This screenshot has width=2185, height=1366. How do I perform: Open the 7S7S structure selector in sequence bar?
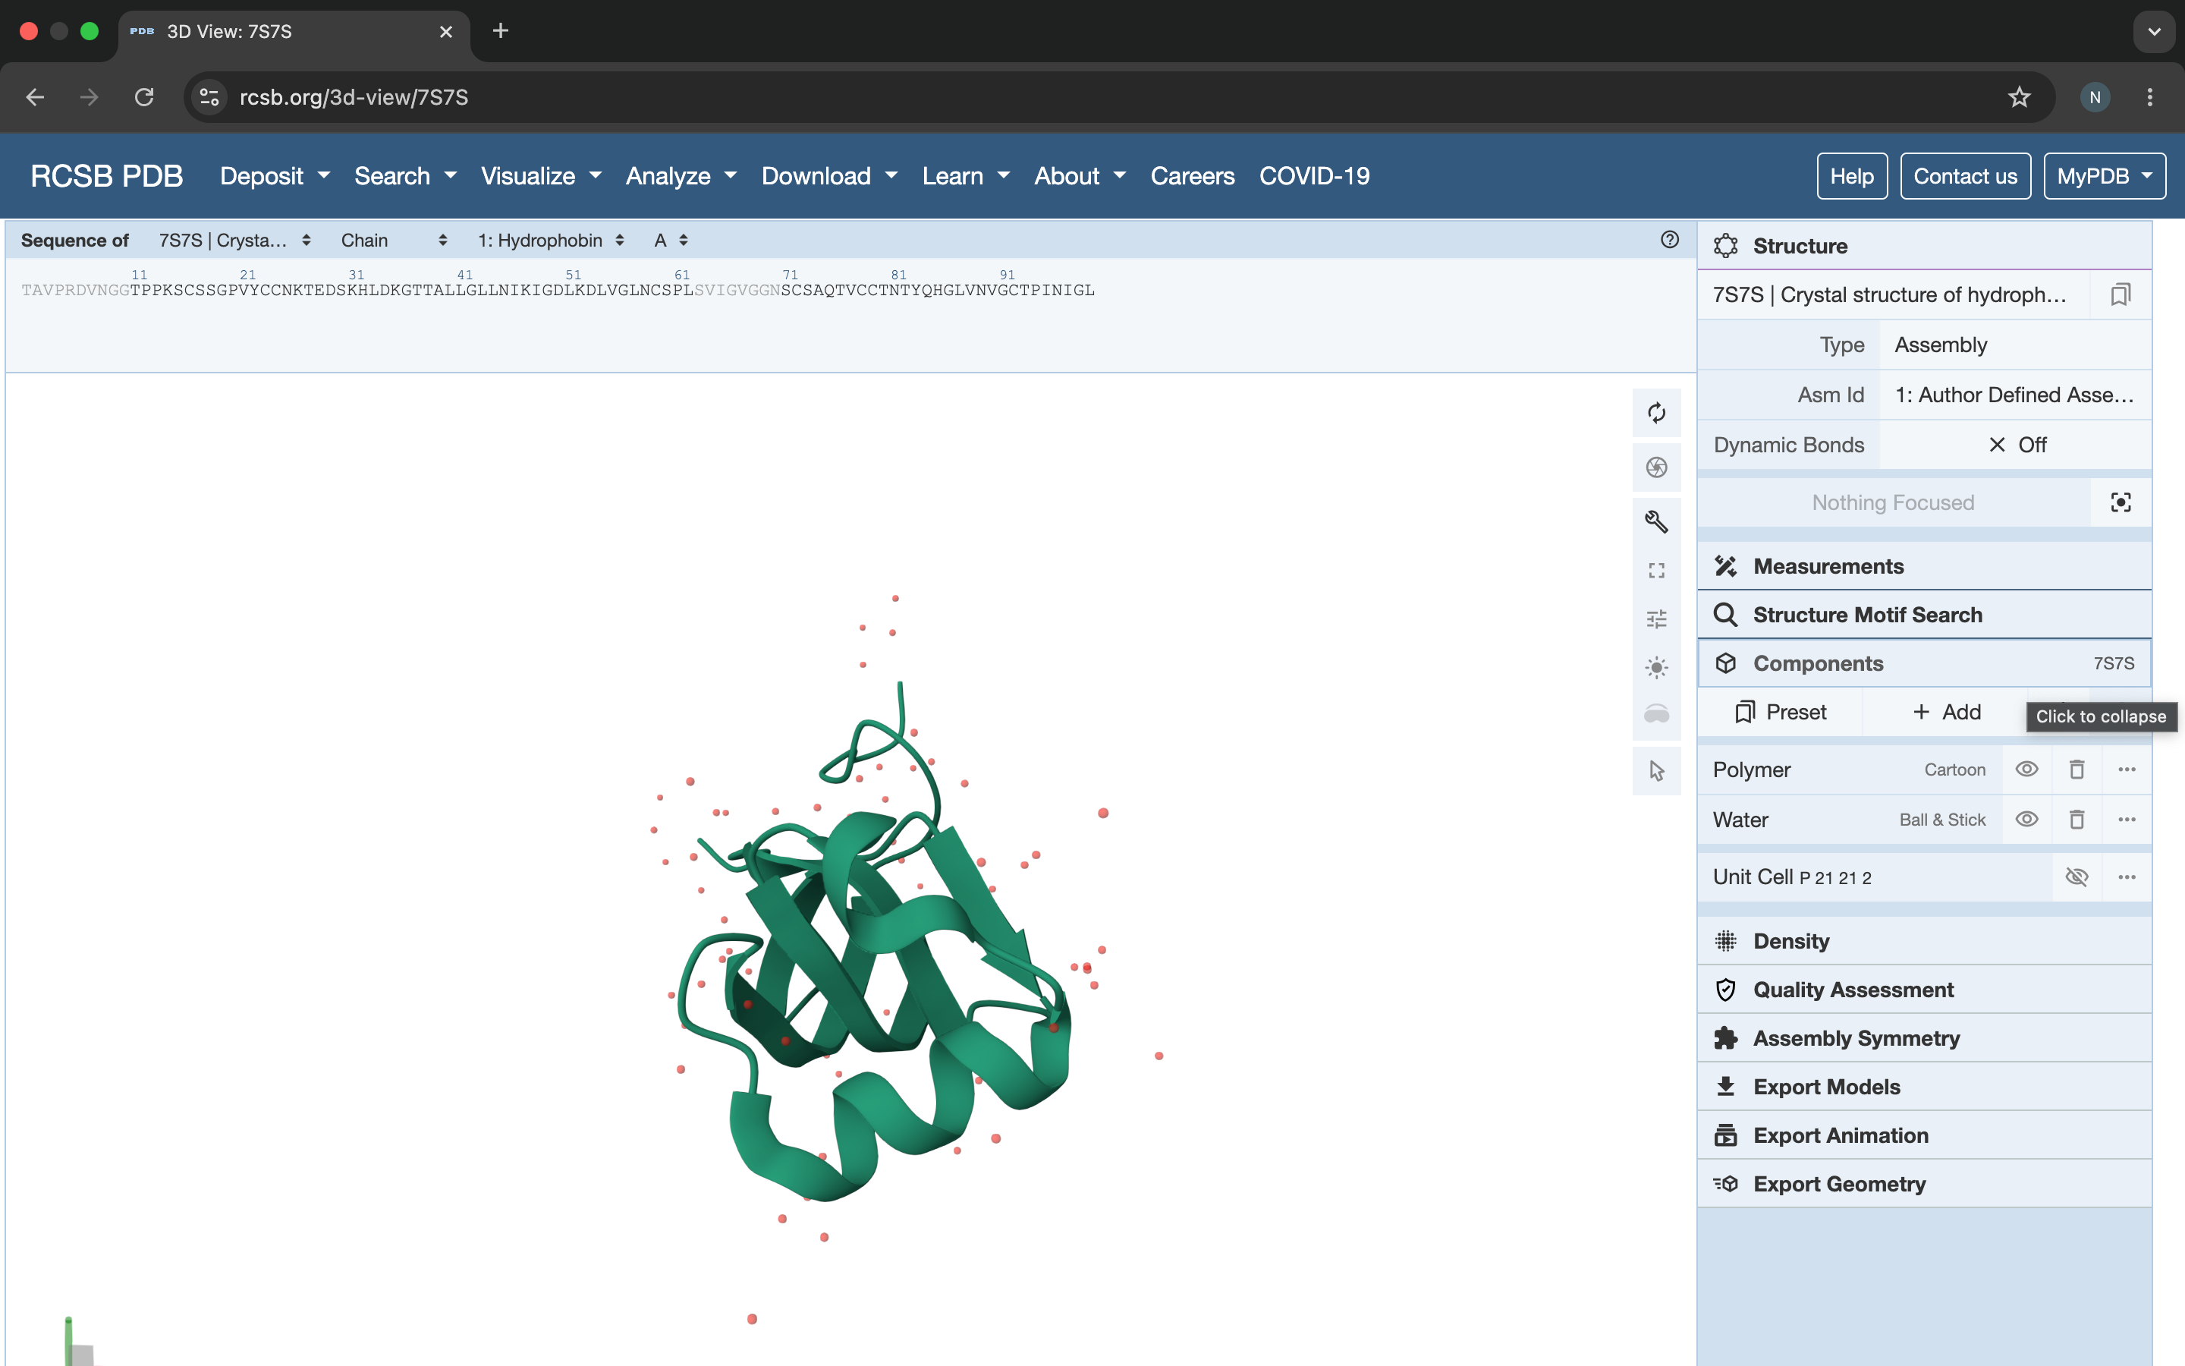234,241
